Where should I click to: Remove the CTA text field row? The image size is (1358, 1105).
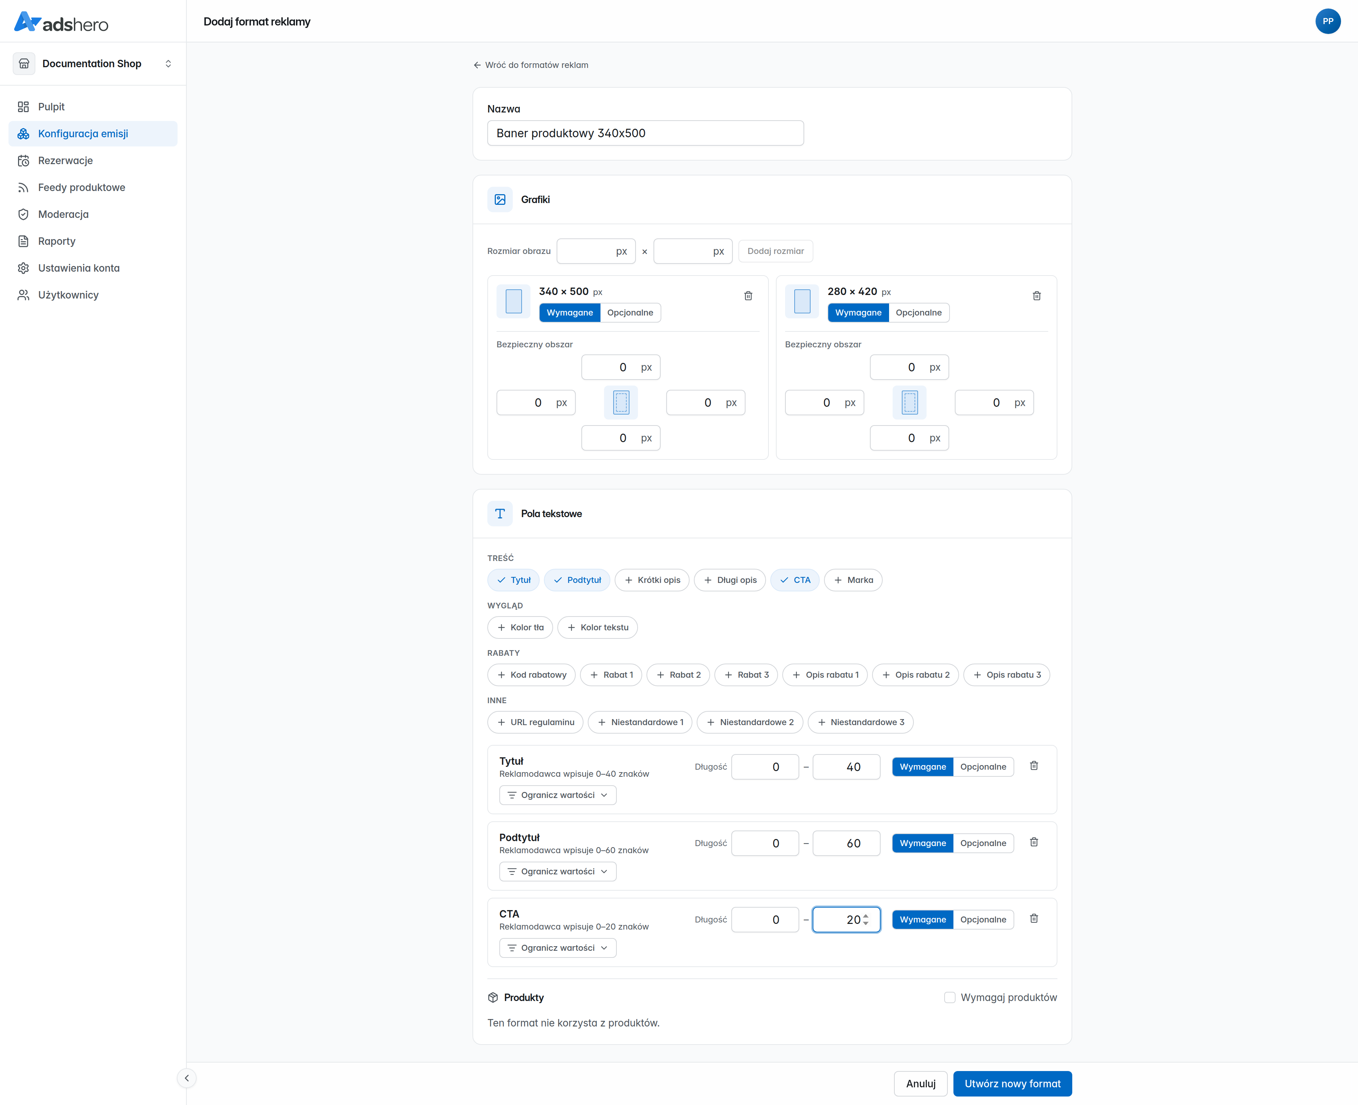(x=1034, y=919)
